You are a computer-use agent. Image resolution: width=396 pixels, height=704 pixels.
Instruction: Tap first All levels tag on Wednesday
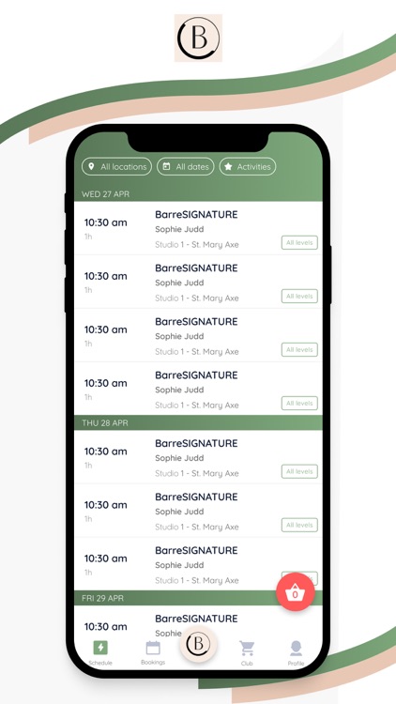(299, 242)
